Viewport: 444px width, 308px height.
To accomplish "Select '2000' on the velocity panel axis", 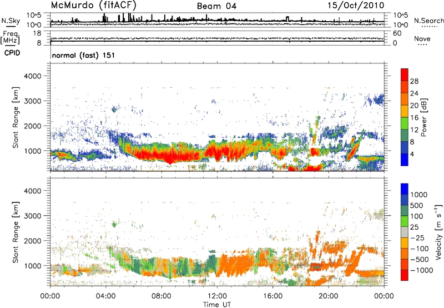I will tap(32, 241).
